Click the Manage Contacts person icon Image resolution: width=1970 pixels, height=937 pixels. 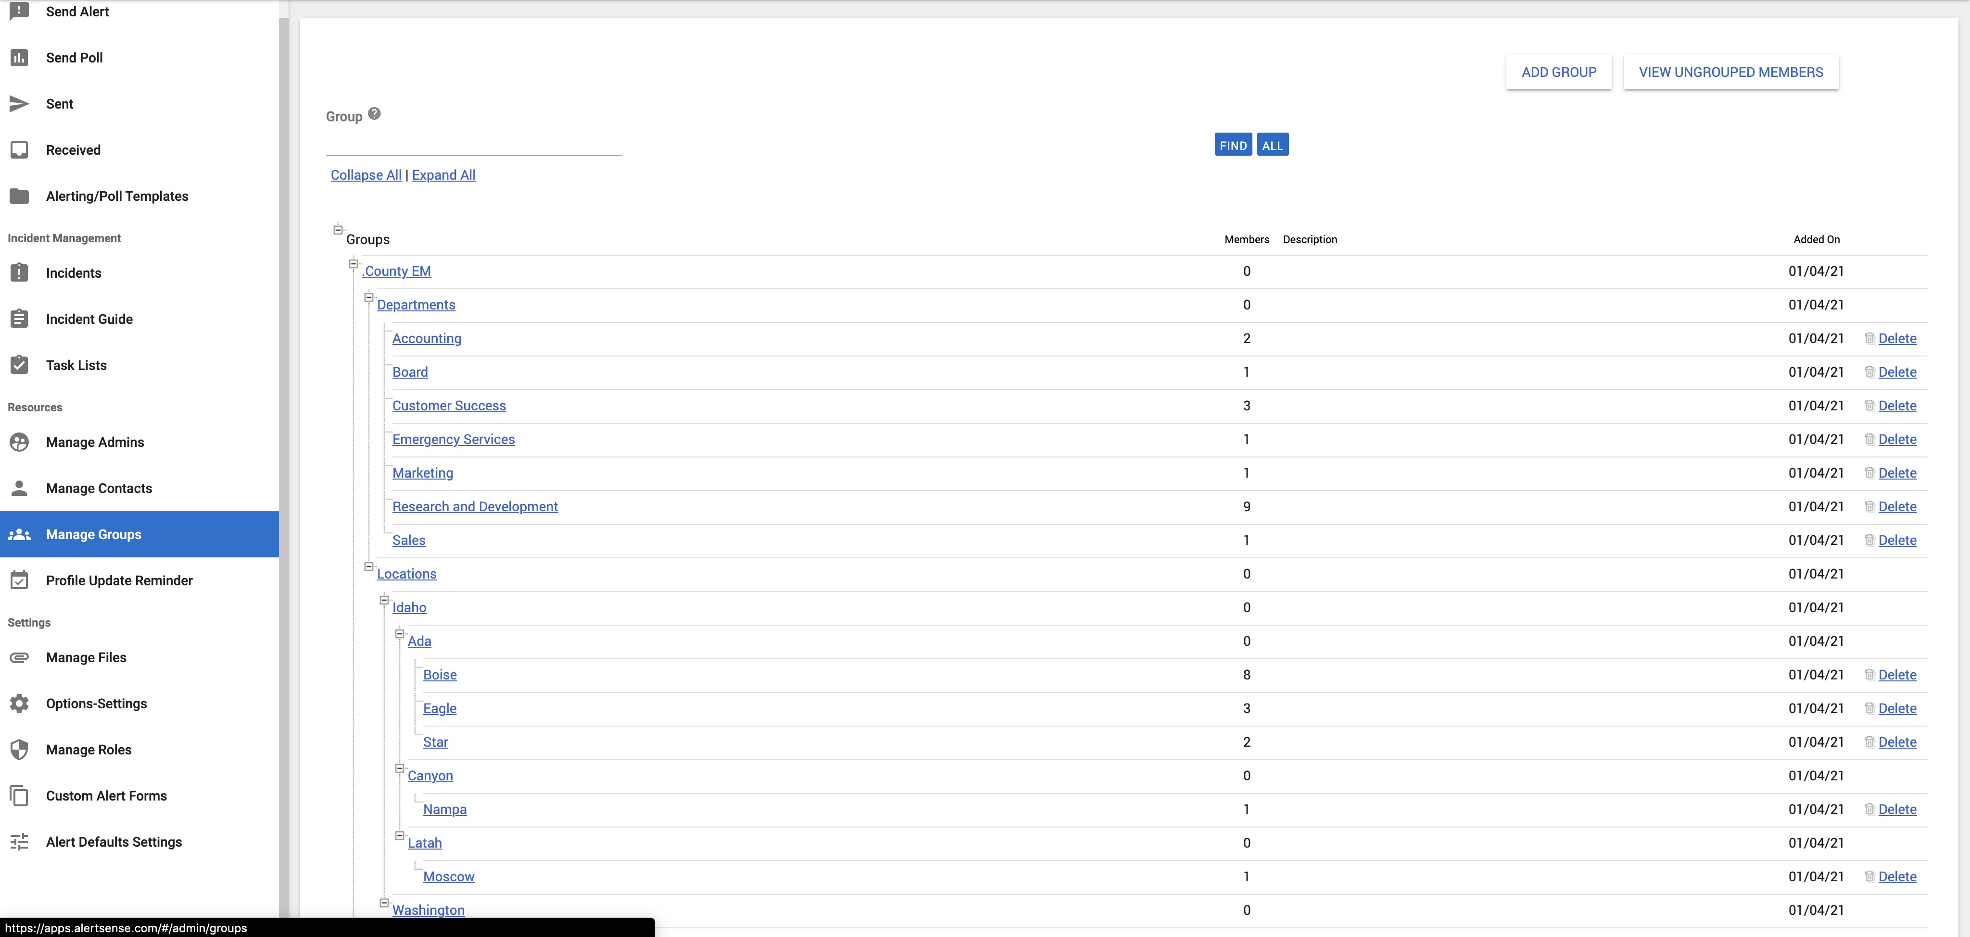point(19,488)
